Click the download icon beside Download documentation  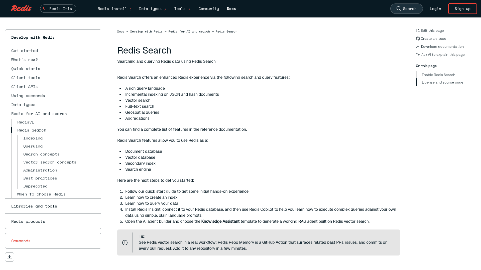tap(418, 46)
